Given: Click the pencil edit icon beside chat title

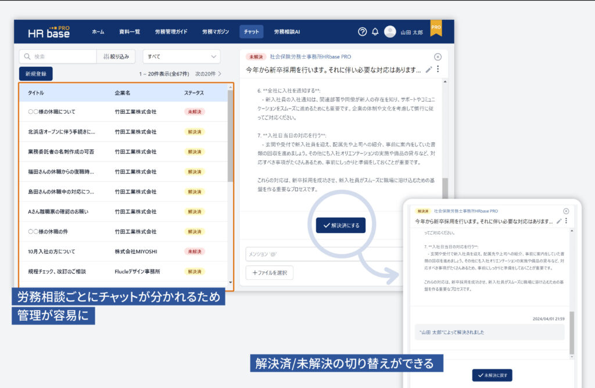Looking at the screenshot, I should (x=429, y=70).
